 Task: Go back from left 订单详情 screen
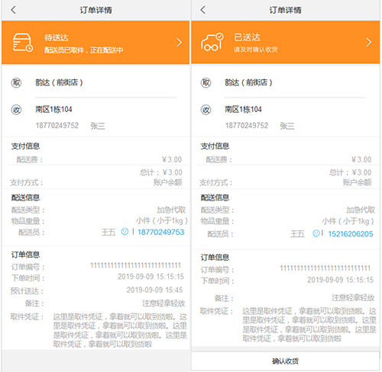point(13,10)
